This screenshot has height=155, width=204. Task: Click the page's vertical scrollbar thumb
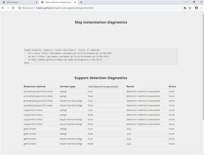click(203, 67)
